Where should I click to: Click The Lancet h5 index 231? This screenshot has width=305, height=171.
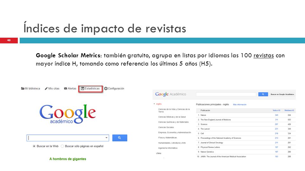tap(276, 129)
